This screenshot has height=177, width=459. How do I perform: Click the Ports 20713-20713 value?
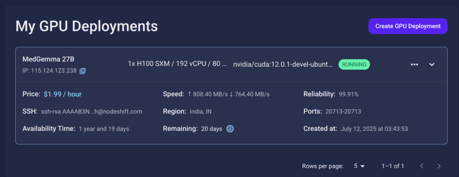[x=343, y=112]
